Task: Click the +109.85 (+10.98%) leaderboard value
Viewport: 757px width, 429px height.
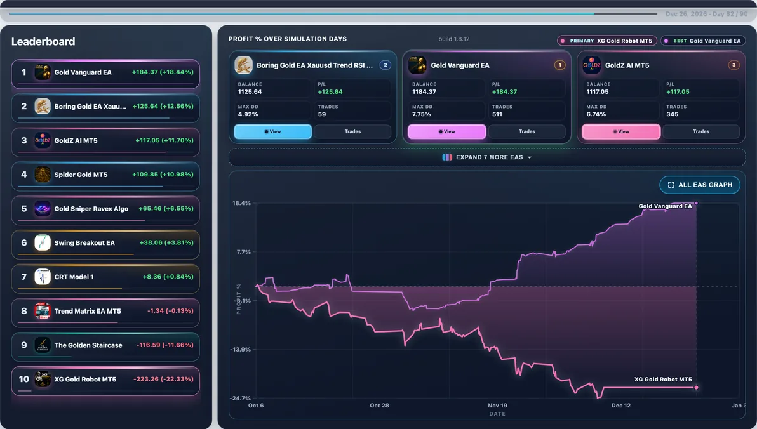Action: coord(163,175)
